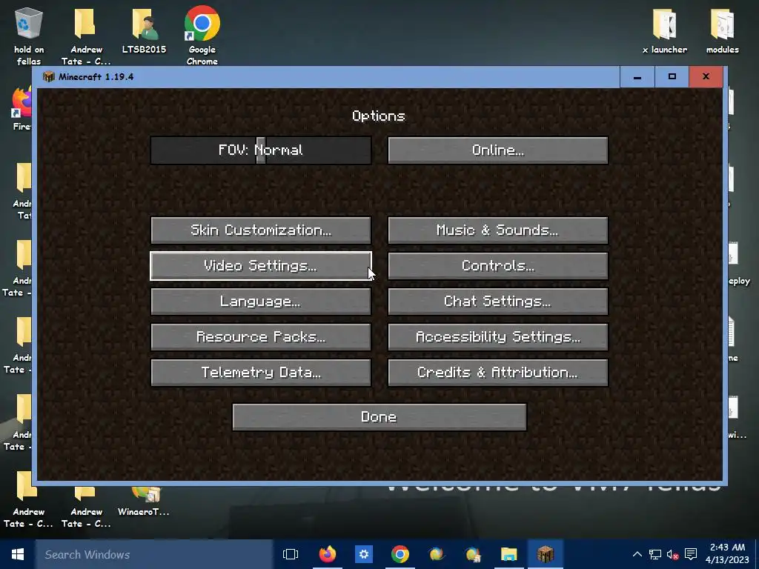Open File Explorer from the taskbar

508,554
